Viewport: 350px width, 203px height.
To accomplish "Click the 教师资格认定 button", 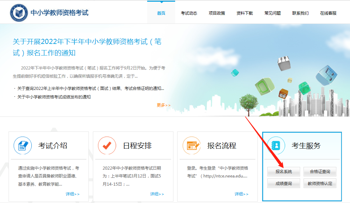I will click(320, 183).
